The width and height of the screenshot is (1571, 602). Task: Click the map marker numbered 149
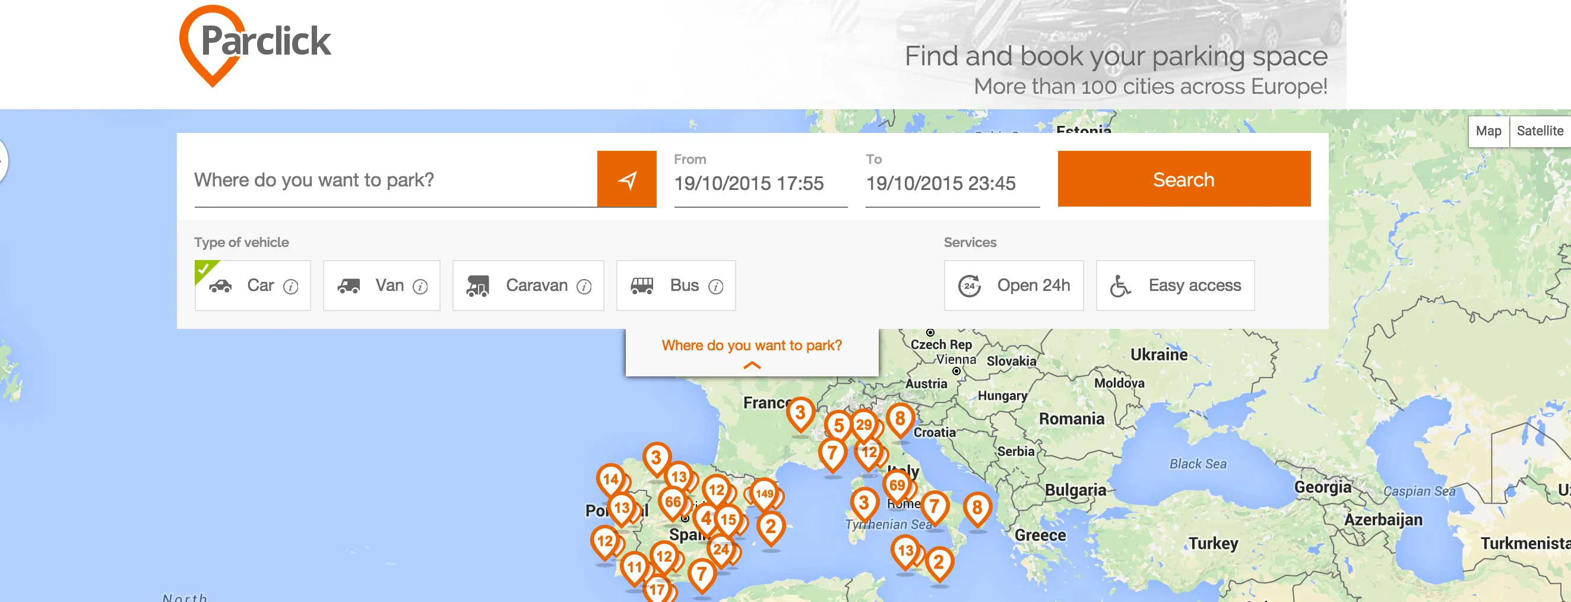tap(764, 495)
